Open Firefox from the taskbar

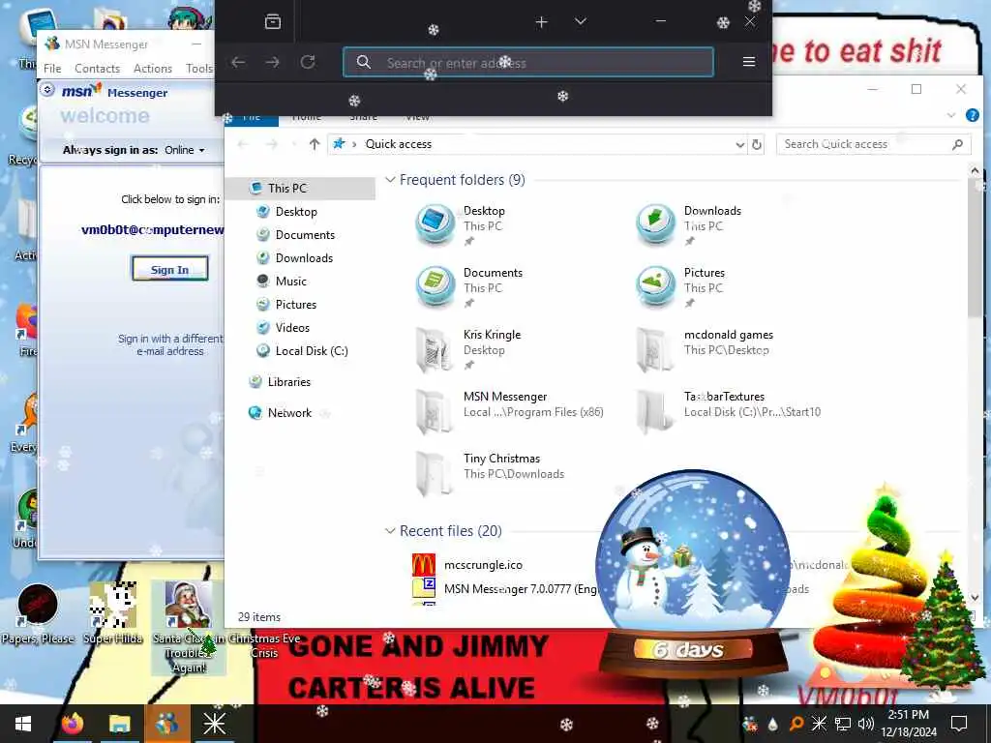click(73, 724)
